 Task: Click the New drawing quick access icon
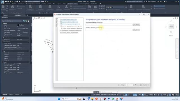(6, 1)
